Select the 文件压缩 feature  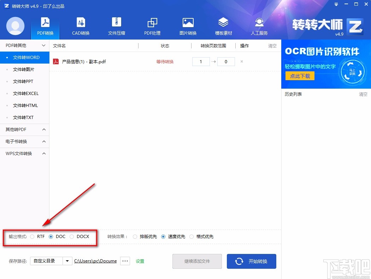[116, 26]
